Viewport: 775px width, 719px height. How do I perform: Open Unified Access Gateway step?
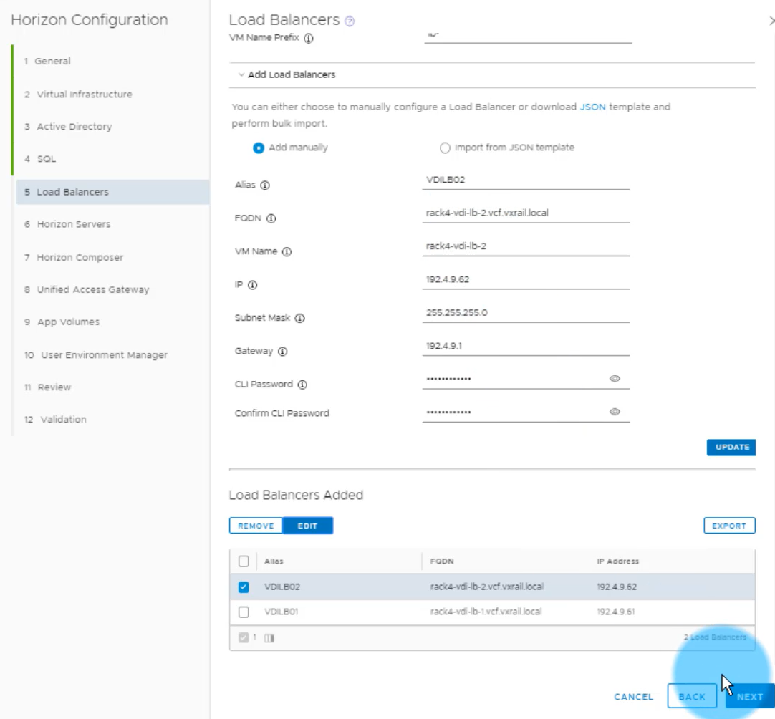(x=93, y=289)
